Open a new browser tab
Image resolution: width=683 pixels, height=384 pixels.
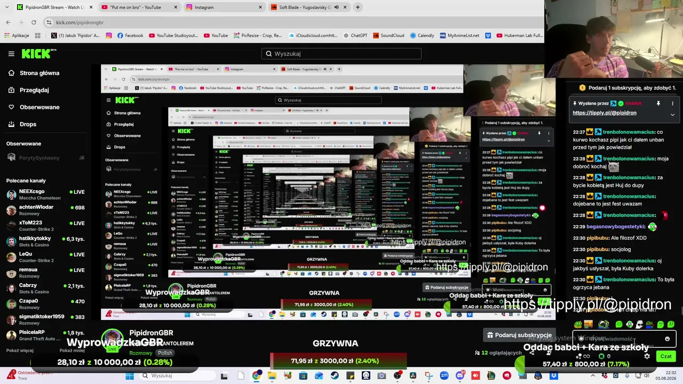[358, 7]
